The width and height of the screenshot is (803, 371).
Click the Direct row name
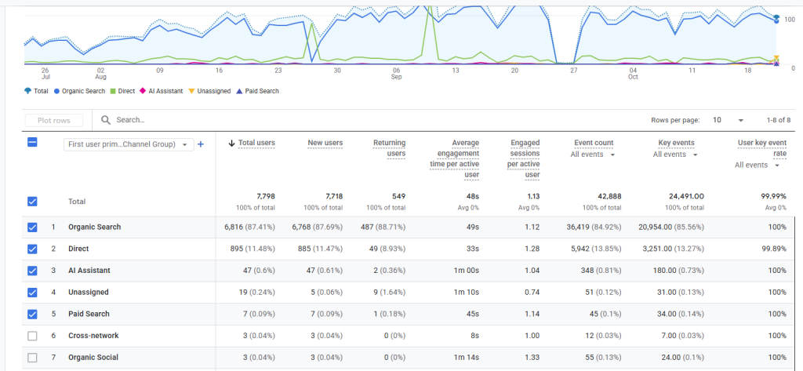pos(78,249)
